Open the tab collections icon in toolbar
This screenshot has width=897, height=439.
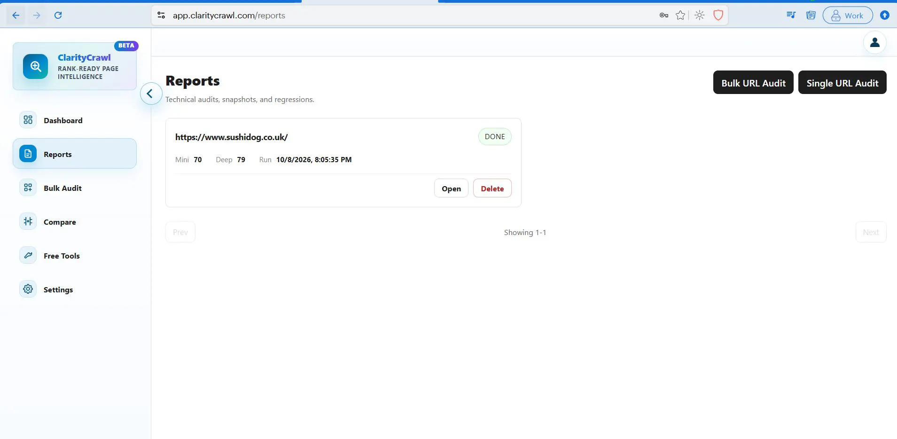coord(811,16)
